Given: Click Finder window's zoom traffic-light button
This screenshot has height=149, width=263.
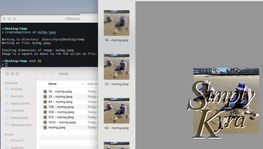Looking at the screenshot, I should (18, 74).
